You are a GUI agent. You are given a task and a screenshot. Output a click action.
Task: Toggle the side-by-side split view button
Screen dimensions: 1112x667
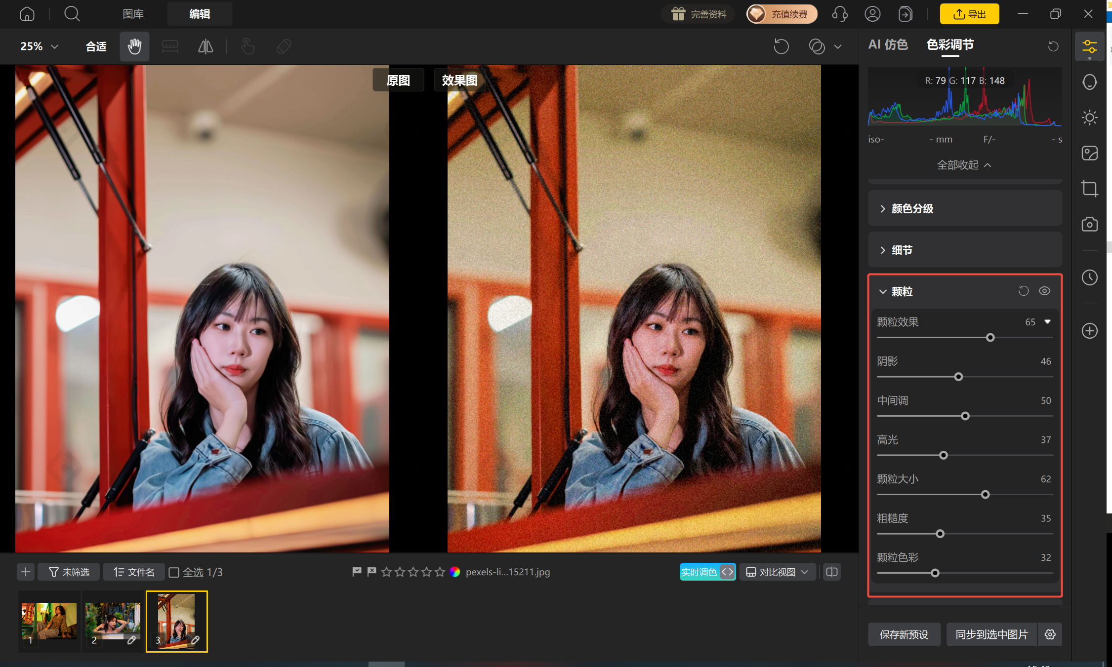pos(832,572)
